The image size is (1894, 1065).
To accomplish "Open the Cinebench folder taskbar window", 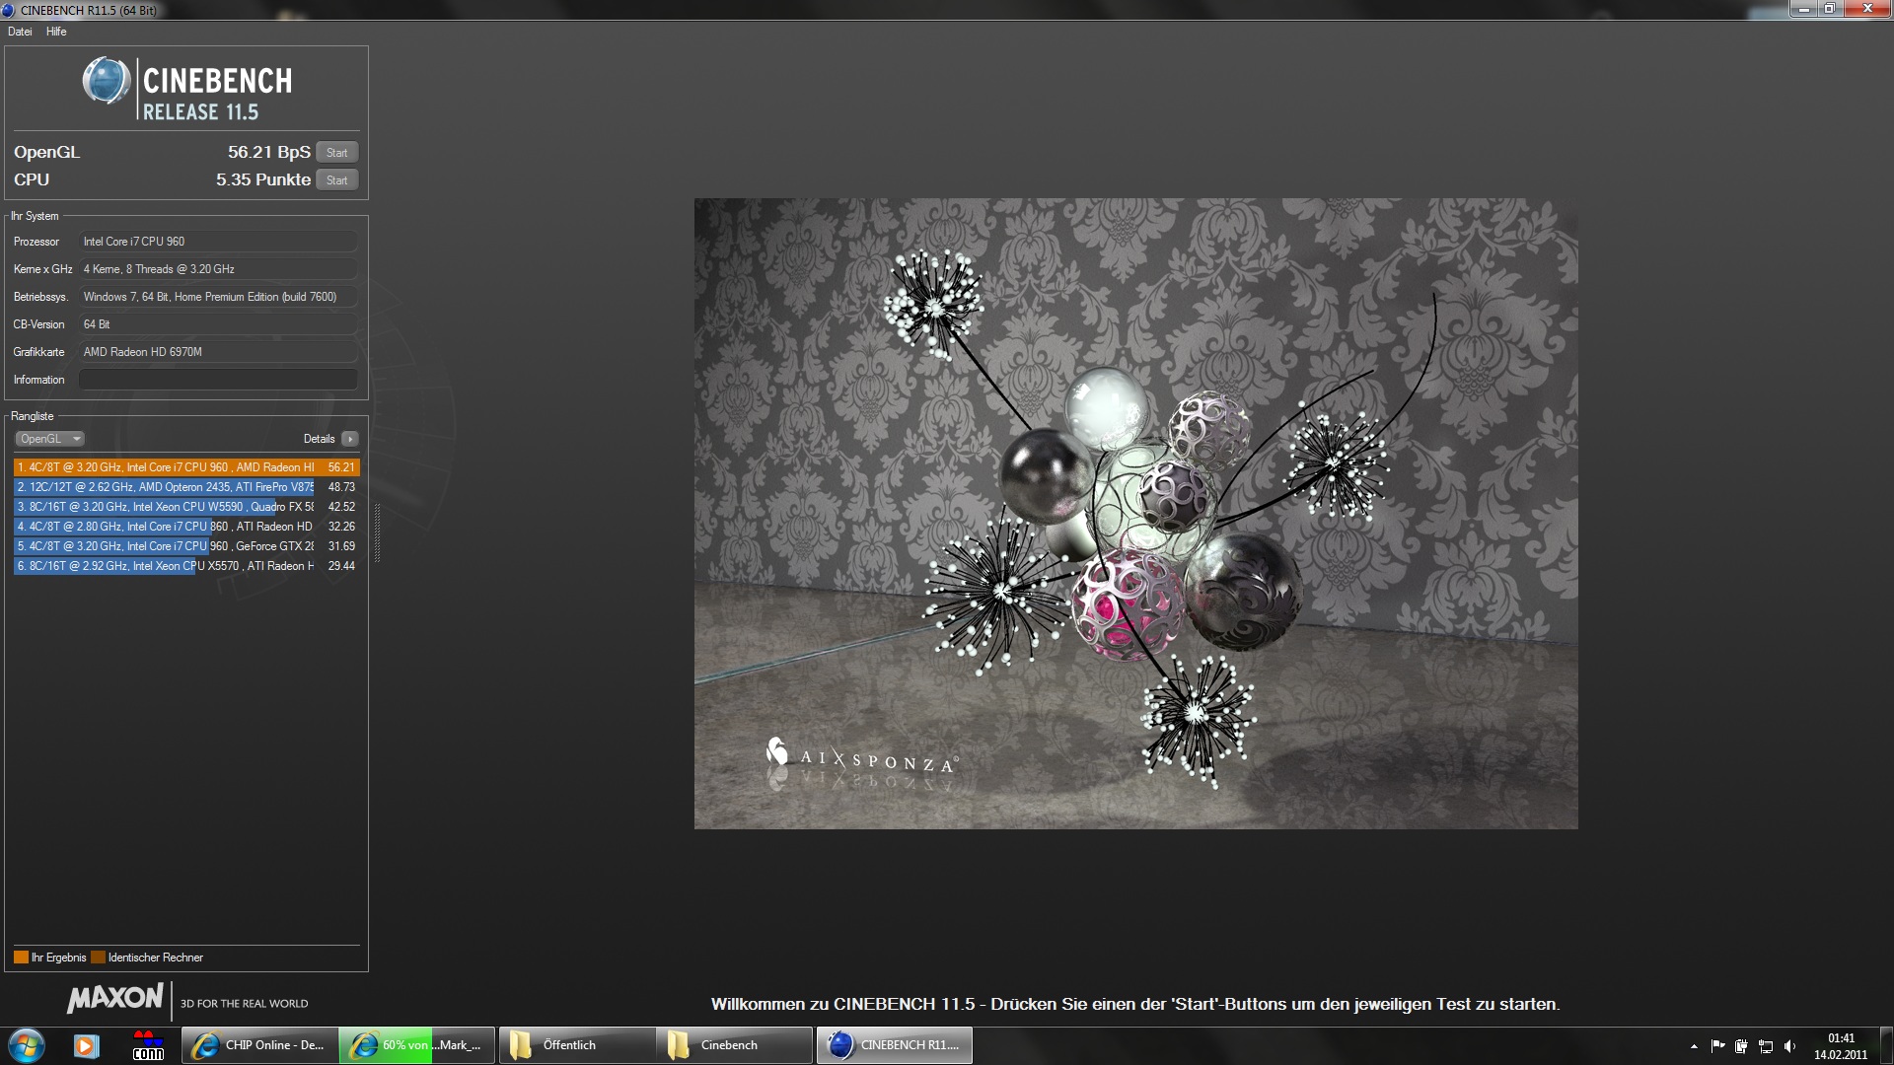I will click(x=735, y=1045).
